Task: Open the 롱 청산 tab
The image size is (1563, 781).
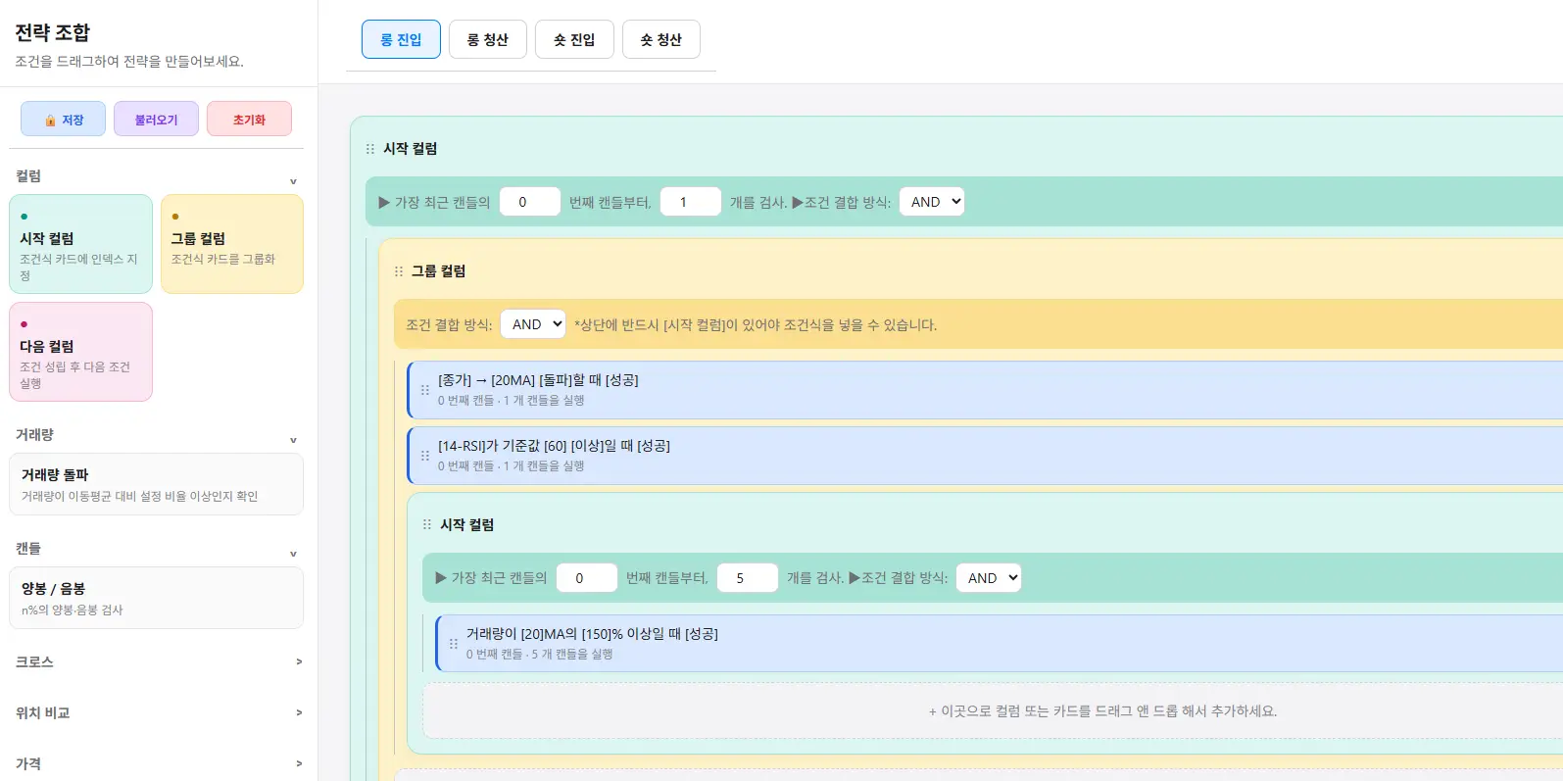Action: (488, 39)
